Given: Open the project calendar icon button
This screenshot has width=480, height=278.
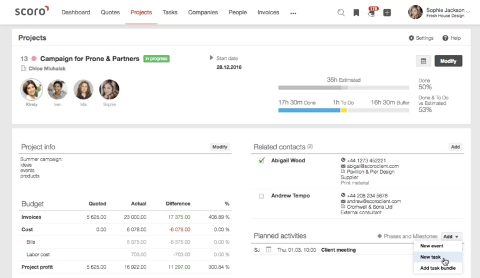Looking at the screenshot, I should pos(423,61).
